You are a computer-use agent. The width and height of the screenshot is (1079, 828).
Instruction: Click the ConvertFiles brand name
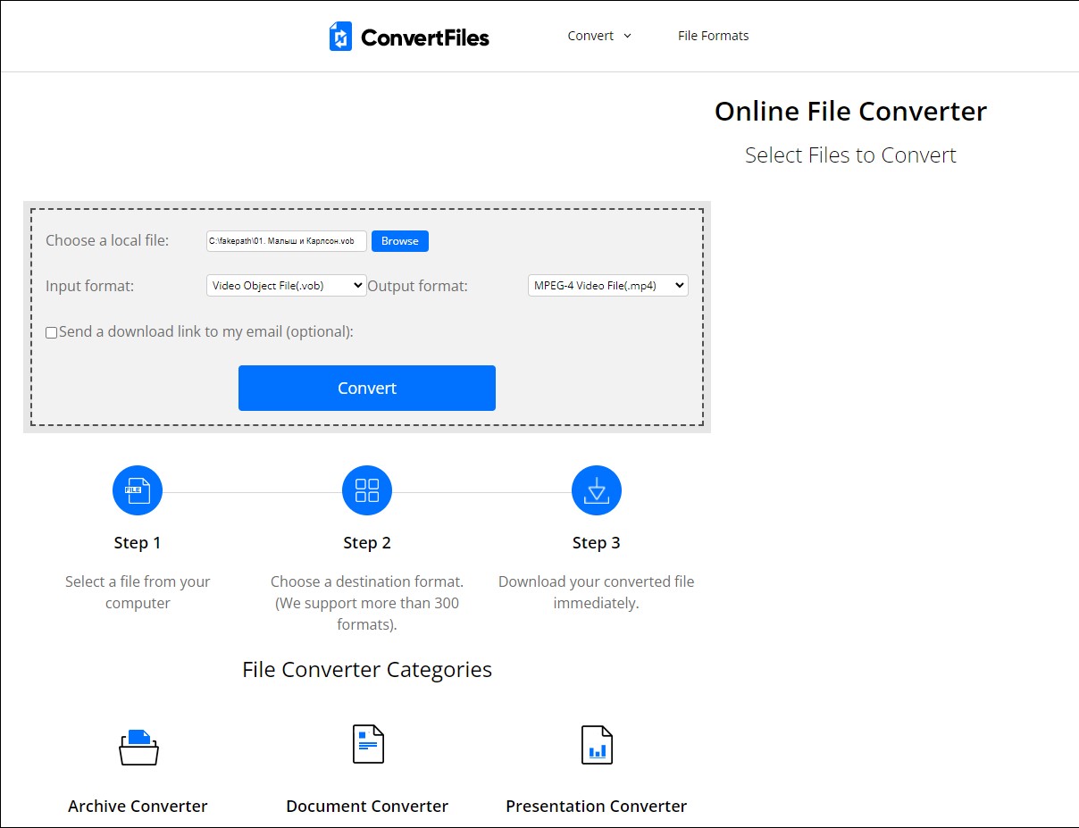coord(425,38)
